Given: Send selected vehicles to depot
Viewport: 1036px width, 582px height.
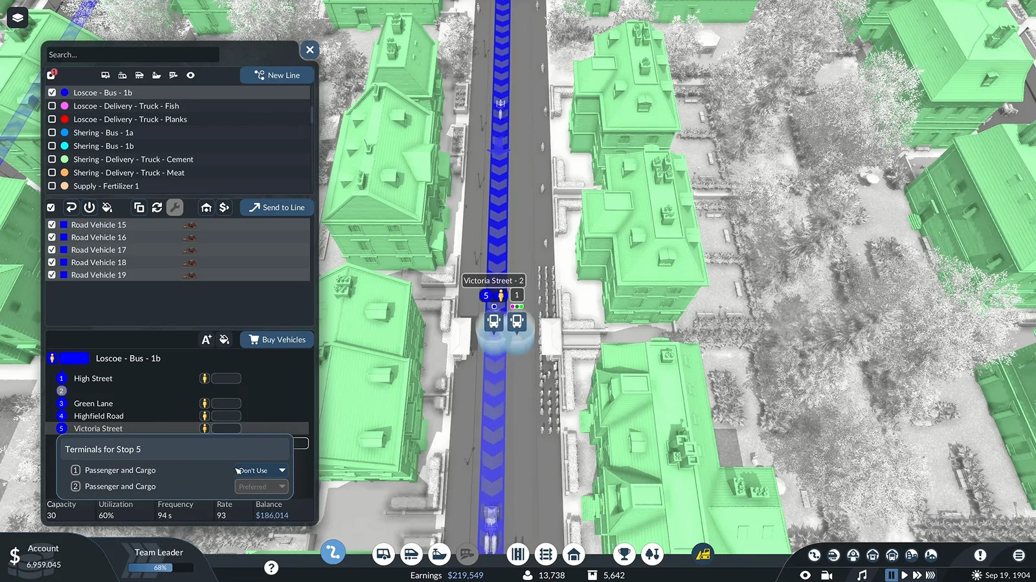Looking at the screenshot, I should [x=206, y=208].
